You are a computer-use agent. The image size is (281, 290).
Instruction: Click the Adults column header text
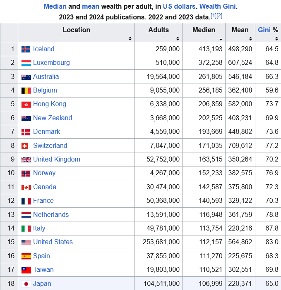159,30
